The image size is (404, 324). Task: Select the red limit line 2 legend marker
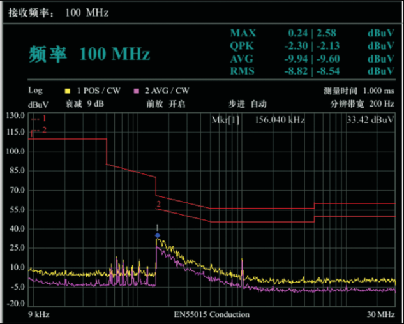[x=38, y=130]
